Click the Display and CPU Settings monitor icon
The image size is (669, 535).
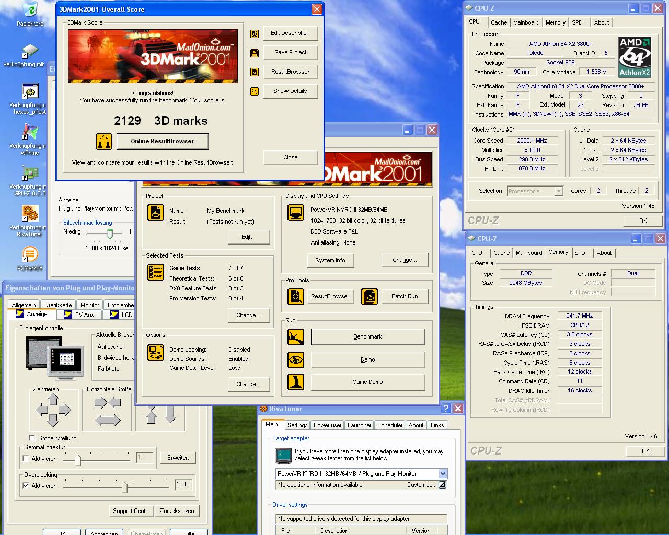pyautogui.click(x=296, y=213)
